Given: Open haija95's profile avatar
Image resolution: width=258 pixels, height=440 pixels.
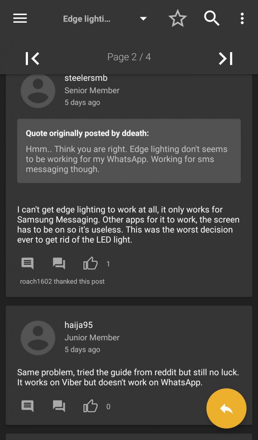Looking at the screenshot, I should (38, 338).
